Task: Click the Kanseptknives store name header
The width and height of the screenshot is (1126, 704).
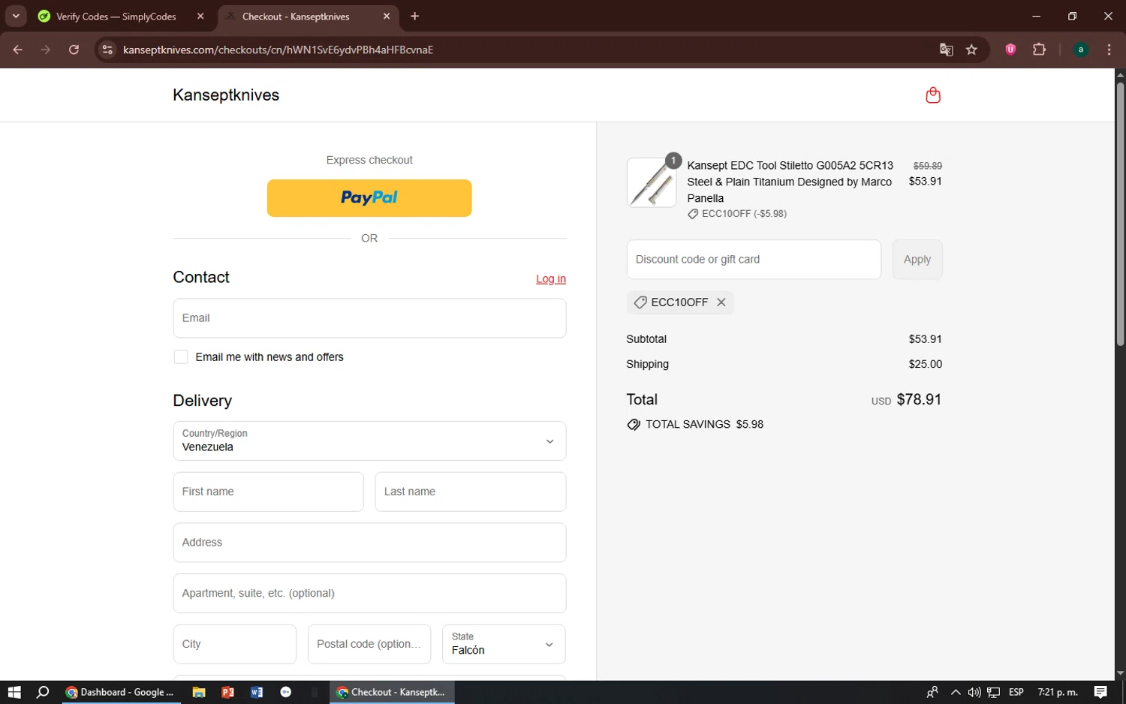Action: tap(226, 95)
